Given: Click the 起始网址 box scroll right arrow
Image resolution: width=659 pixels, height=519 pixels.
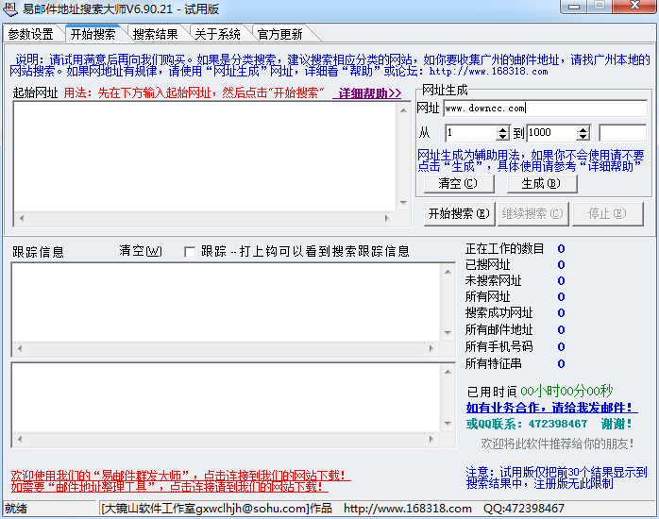Looking at the screenshot, I should (x=387, y=218).
